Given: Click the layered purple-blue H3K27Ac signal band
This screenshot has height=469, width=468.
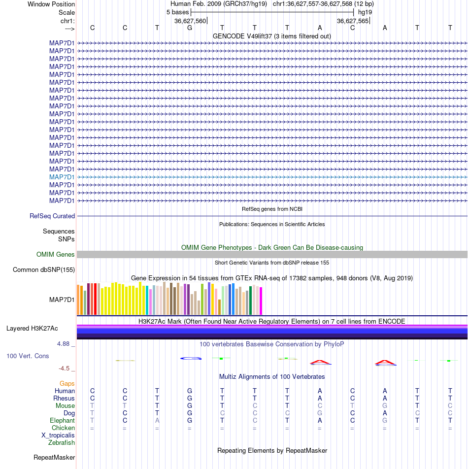Looking at the screenshot, I should pos(272,332).
